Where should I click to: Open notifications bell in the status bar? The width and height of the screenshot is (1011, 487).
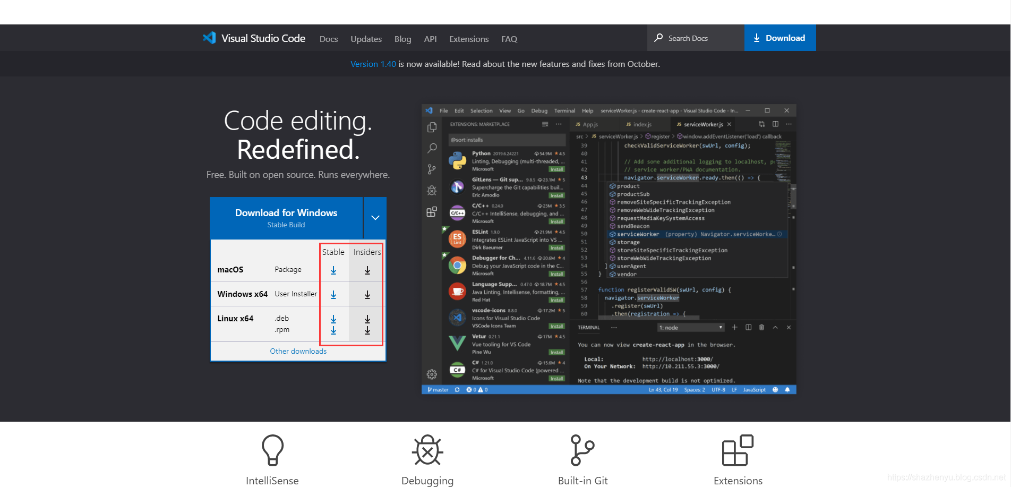click(x=788, y=389)
